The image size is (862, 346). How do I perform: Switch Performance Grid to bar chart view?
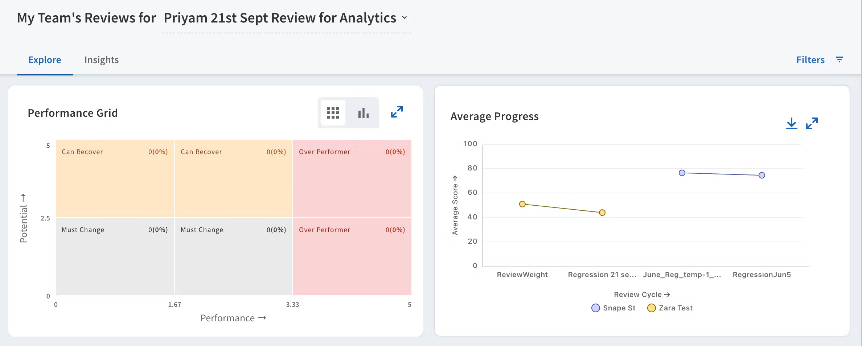[363, 113]
